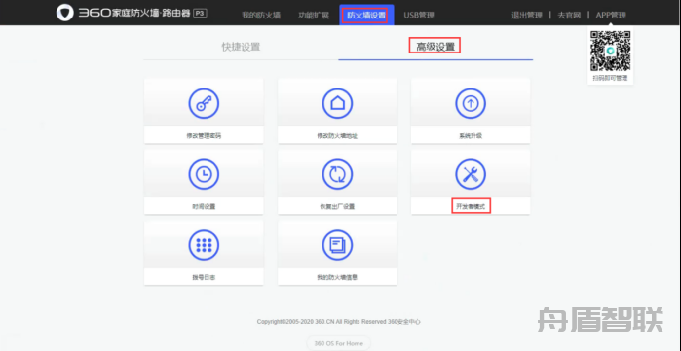Open the USB管理 menu item
681x351 pixels.
coord(419,16)
